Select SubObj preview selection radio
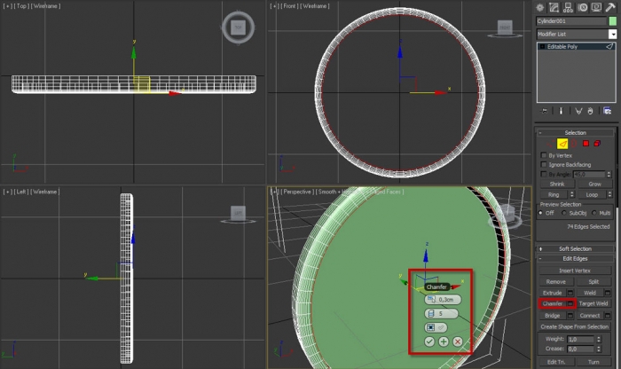 coord(564,213)
